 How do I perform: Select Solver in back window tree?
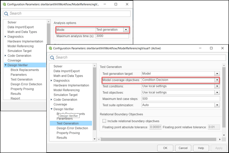pyautogui.click(x=12, y=22)
